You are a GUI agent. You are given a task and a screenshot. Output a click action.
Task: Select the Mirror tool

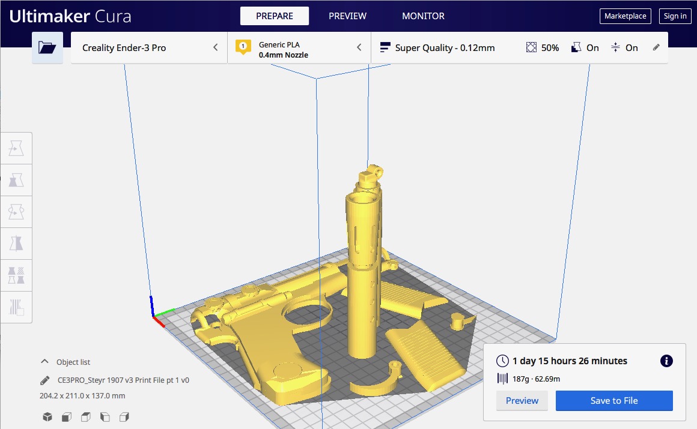point(16,244)
